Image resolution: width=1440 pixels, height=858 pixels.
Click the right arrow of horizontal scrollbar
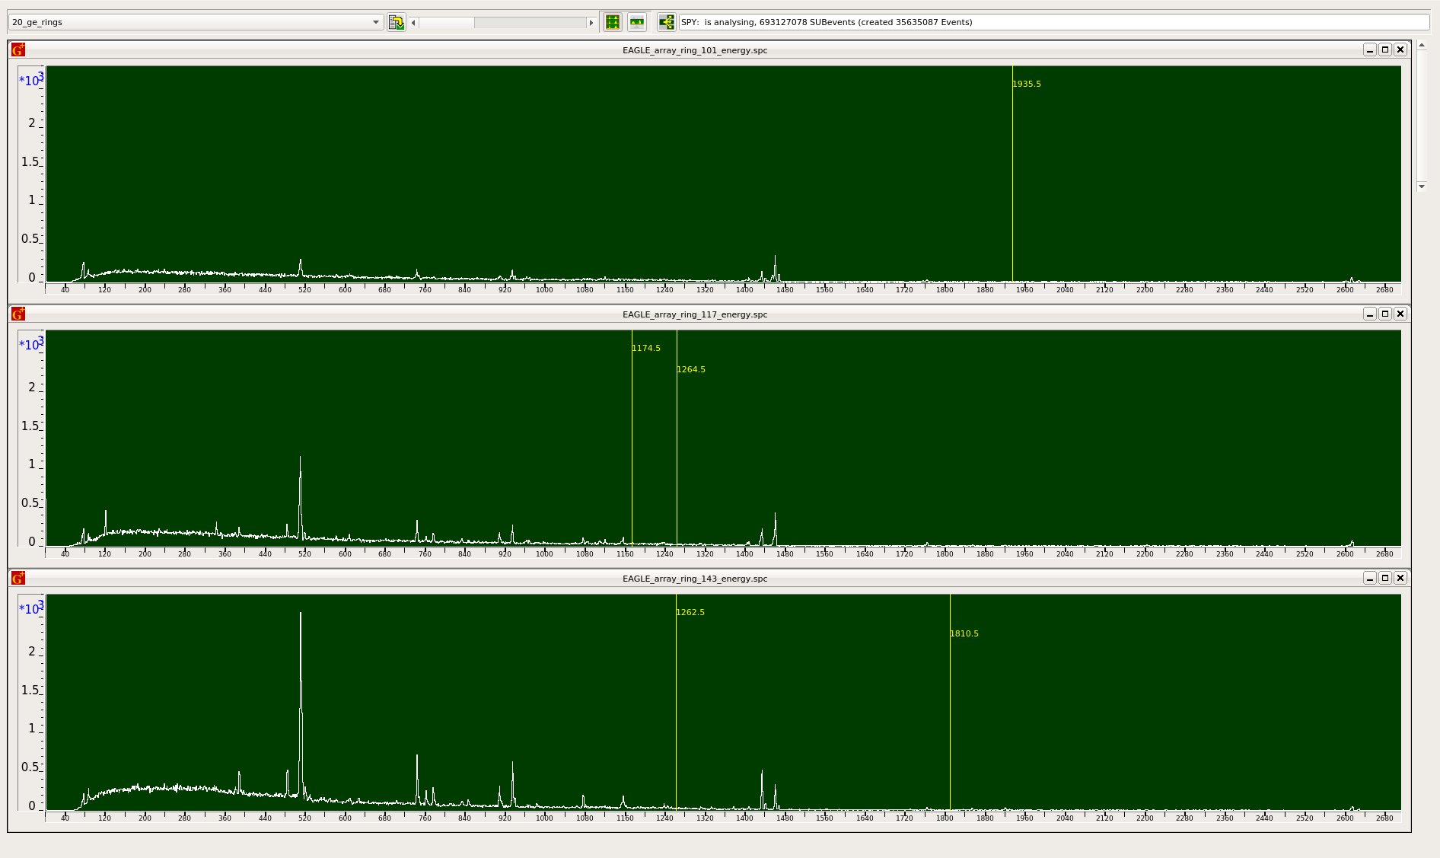coord(591,23)
